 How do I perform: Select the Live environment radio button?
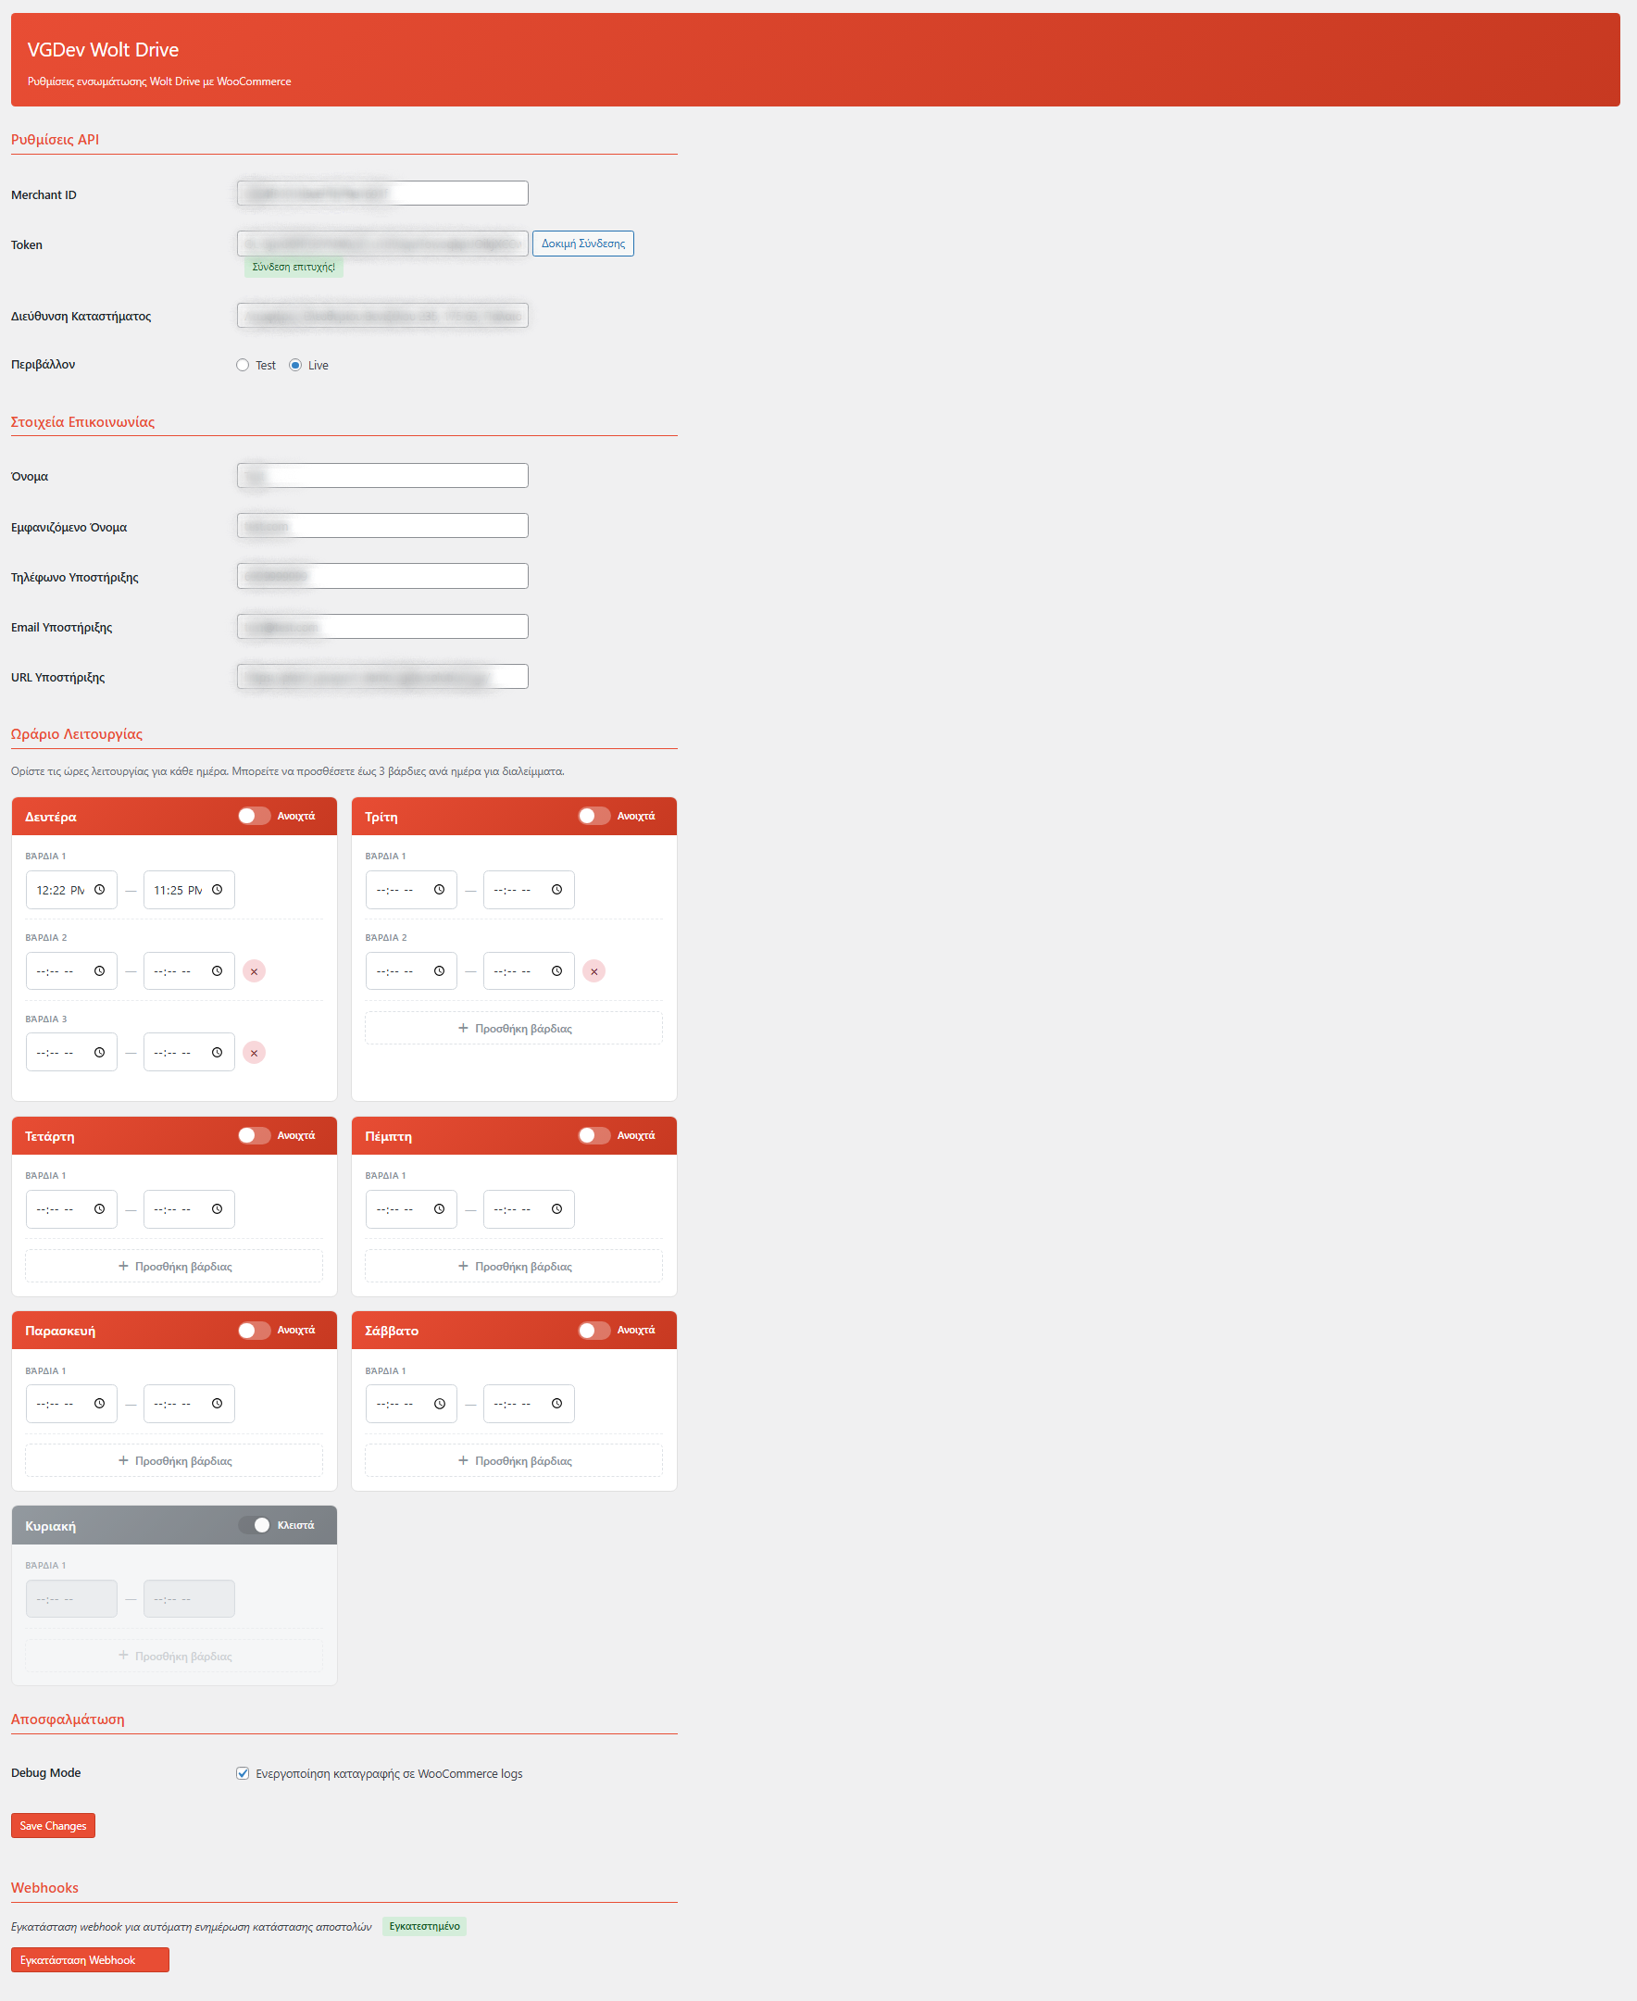295,365
